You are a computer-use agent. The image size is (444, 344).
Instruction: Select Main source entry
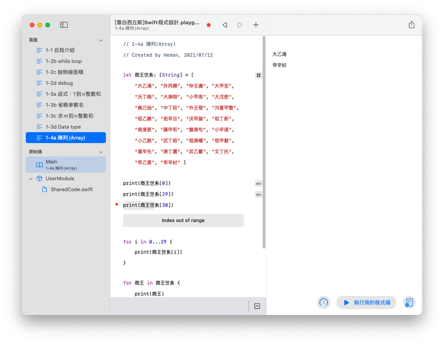point(66,165)
